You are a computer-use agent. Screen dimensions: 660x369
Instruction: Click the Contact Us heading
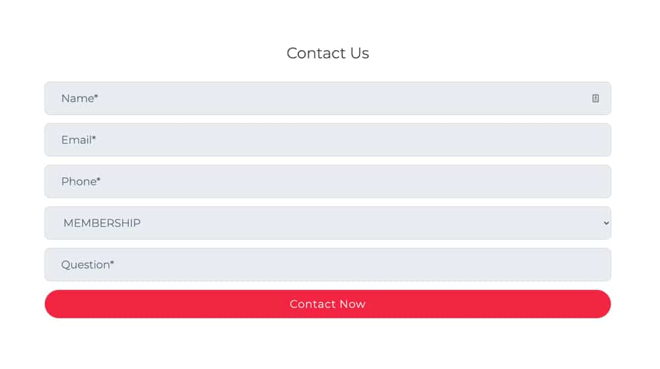(x=327, y=53)
